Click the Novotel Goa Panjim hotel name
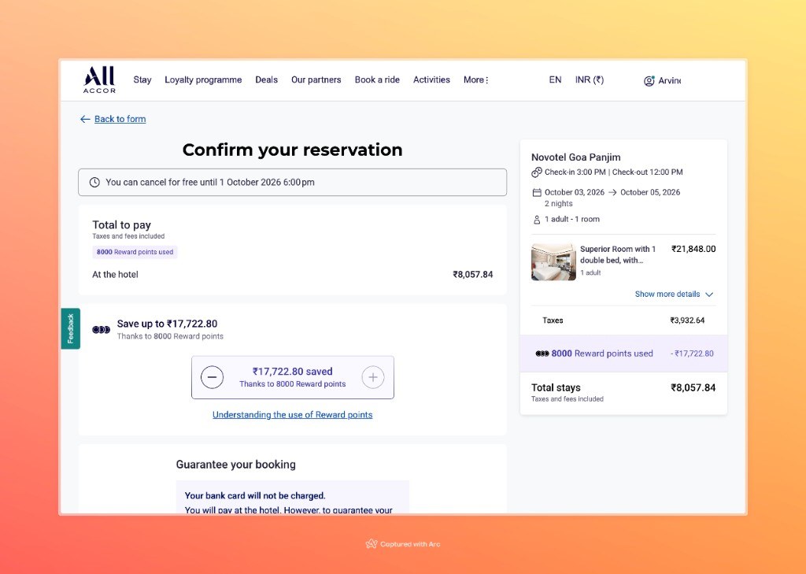 (x=575, y=157)
